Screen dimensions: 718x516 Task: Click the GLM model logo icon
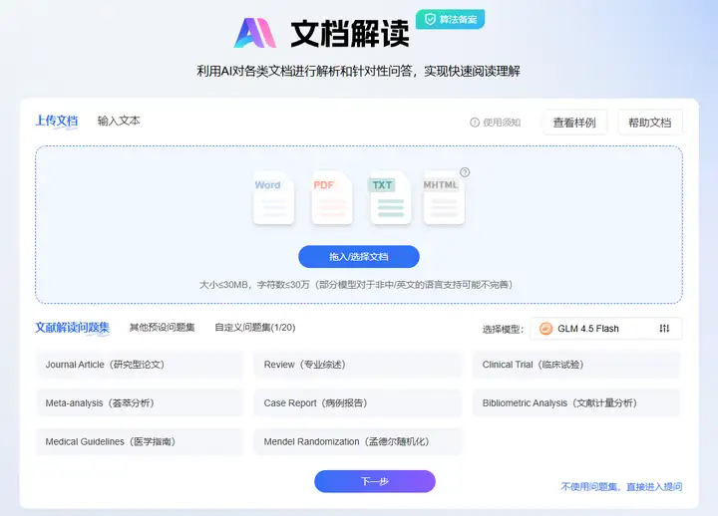pos(545,329)
